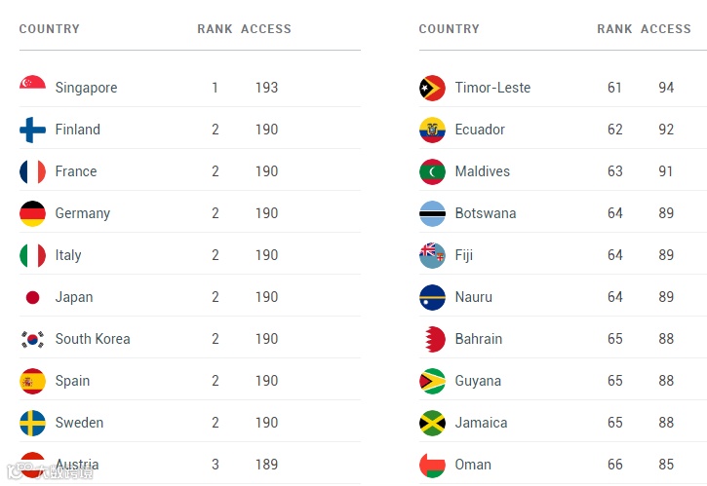Open the Maldives country name
The height and width of the screenshot is (486, 707).
(x=483, y=171)
